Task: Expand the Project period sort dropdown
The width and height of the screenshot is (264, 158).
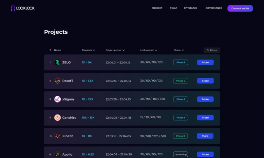Action: tap(115, 50)
